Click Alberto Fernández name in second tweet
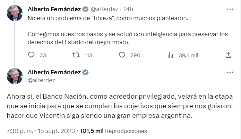This screenshot has height=139, width=241. pos(54,72)
